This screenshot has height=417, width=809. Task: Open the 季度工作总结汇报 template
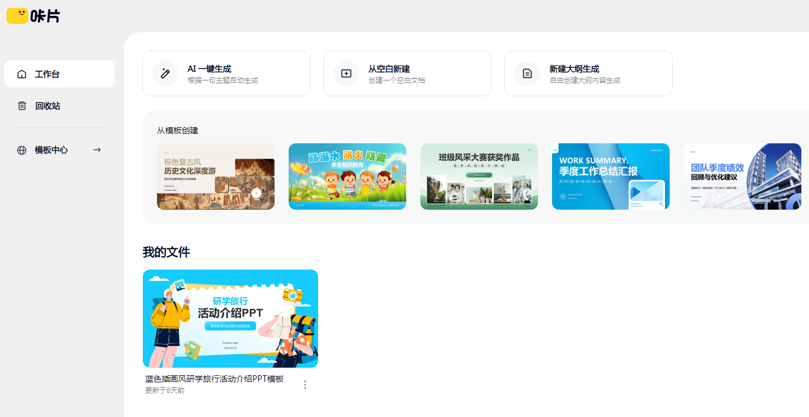coord(611,176)
